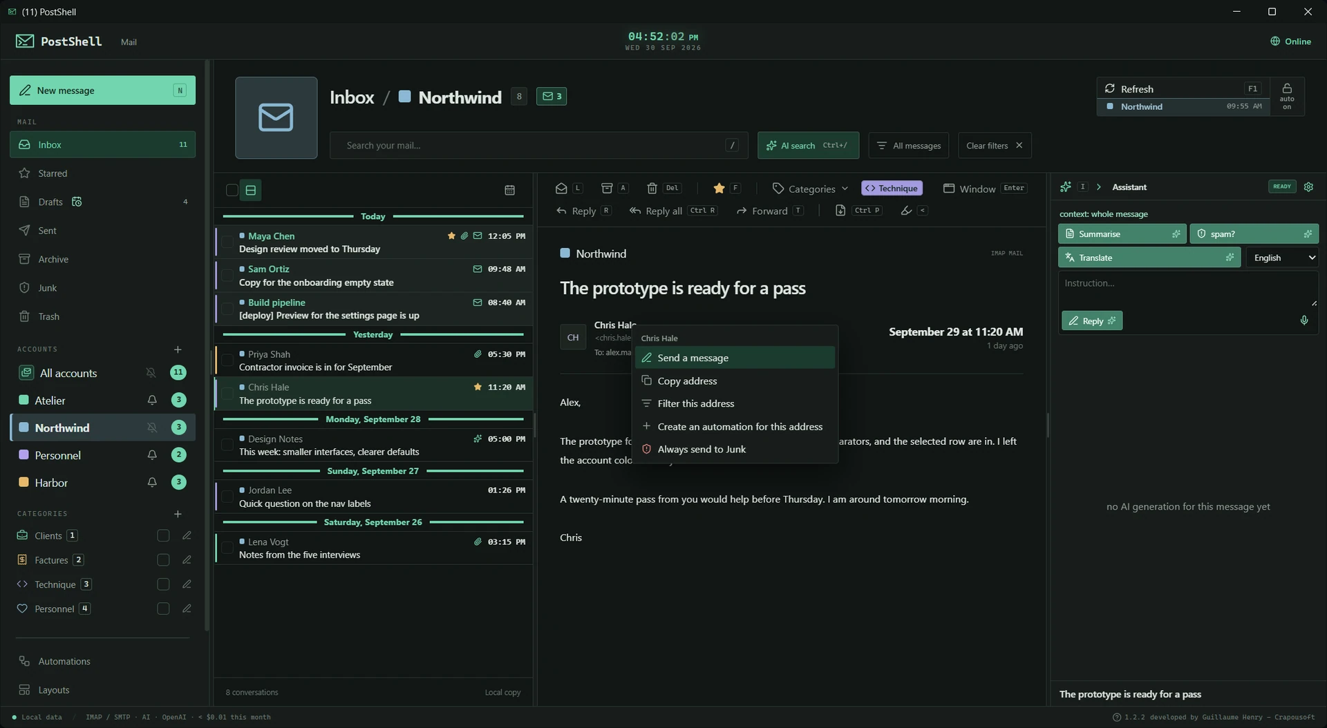The width and height of the screenshot is (1327, 728).
Task: Open the Categories dropdown in the toolbar
Action: (x=810, y=189)
